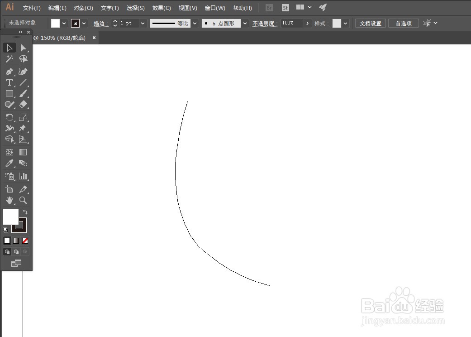Viewport: 471px width, 337px height.
Task: Select the Line Segment tool
Action: point(23,83)
